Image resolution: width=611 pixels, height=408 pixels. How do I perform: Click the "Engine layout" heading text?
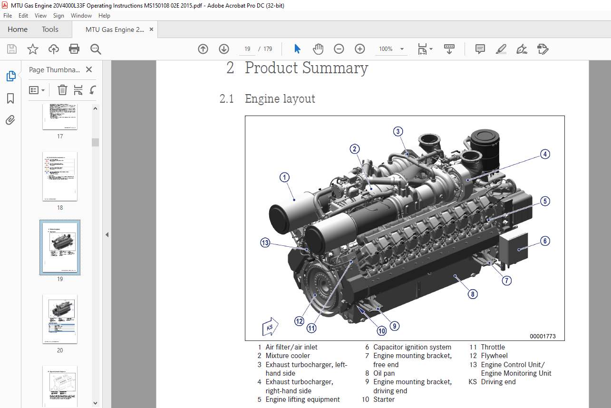280,99
